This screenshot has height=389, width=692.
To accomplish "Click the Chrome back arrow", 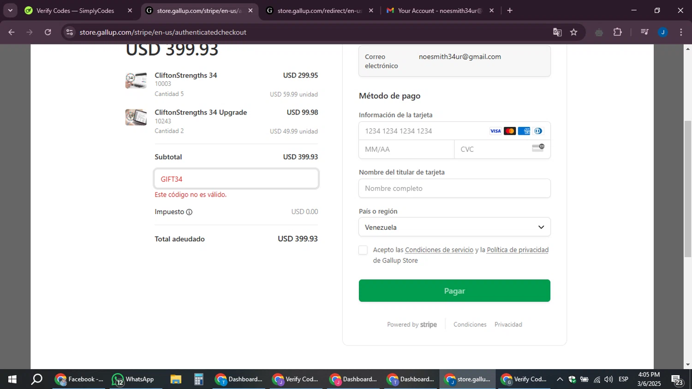I will tap(12, 32).
